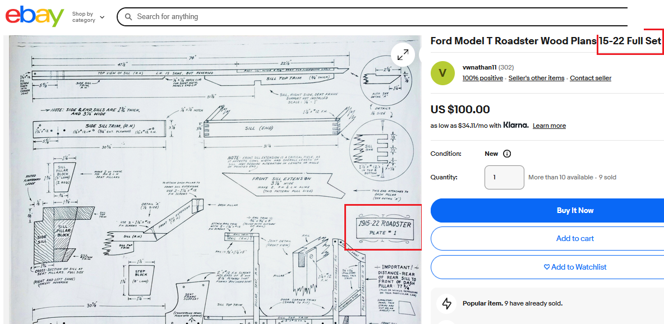Click the Contact seller link

point(591,78)
